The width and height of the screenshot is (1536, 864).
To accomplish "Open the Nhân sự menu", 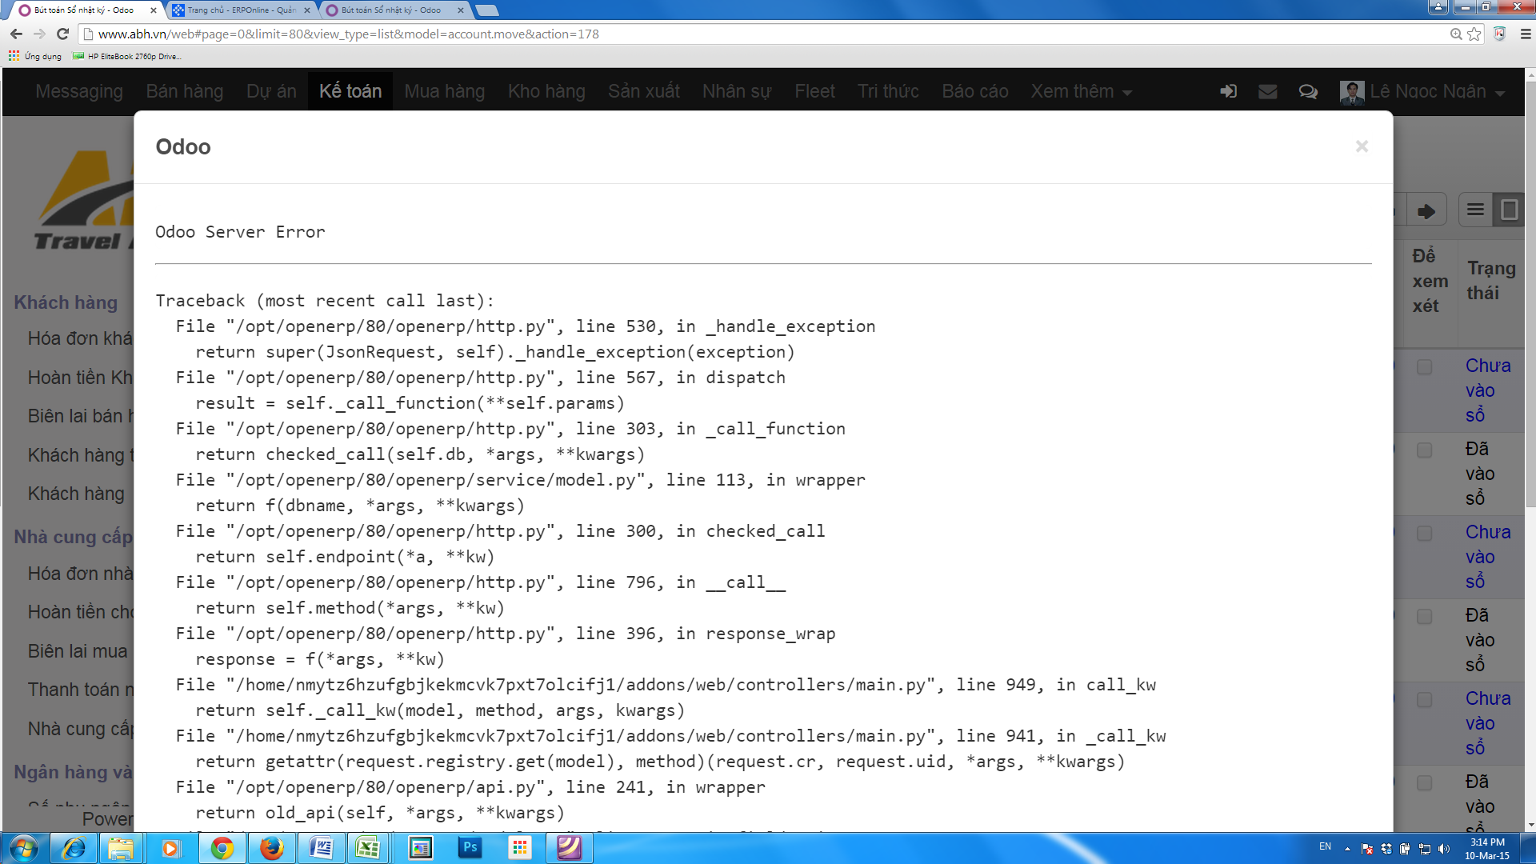I will pyautogui.click(x=737, y=91).
